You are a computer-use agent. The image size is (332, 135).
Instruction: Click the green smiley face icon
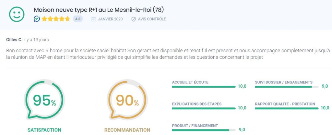[x=17, y=14]
